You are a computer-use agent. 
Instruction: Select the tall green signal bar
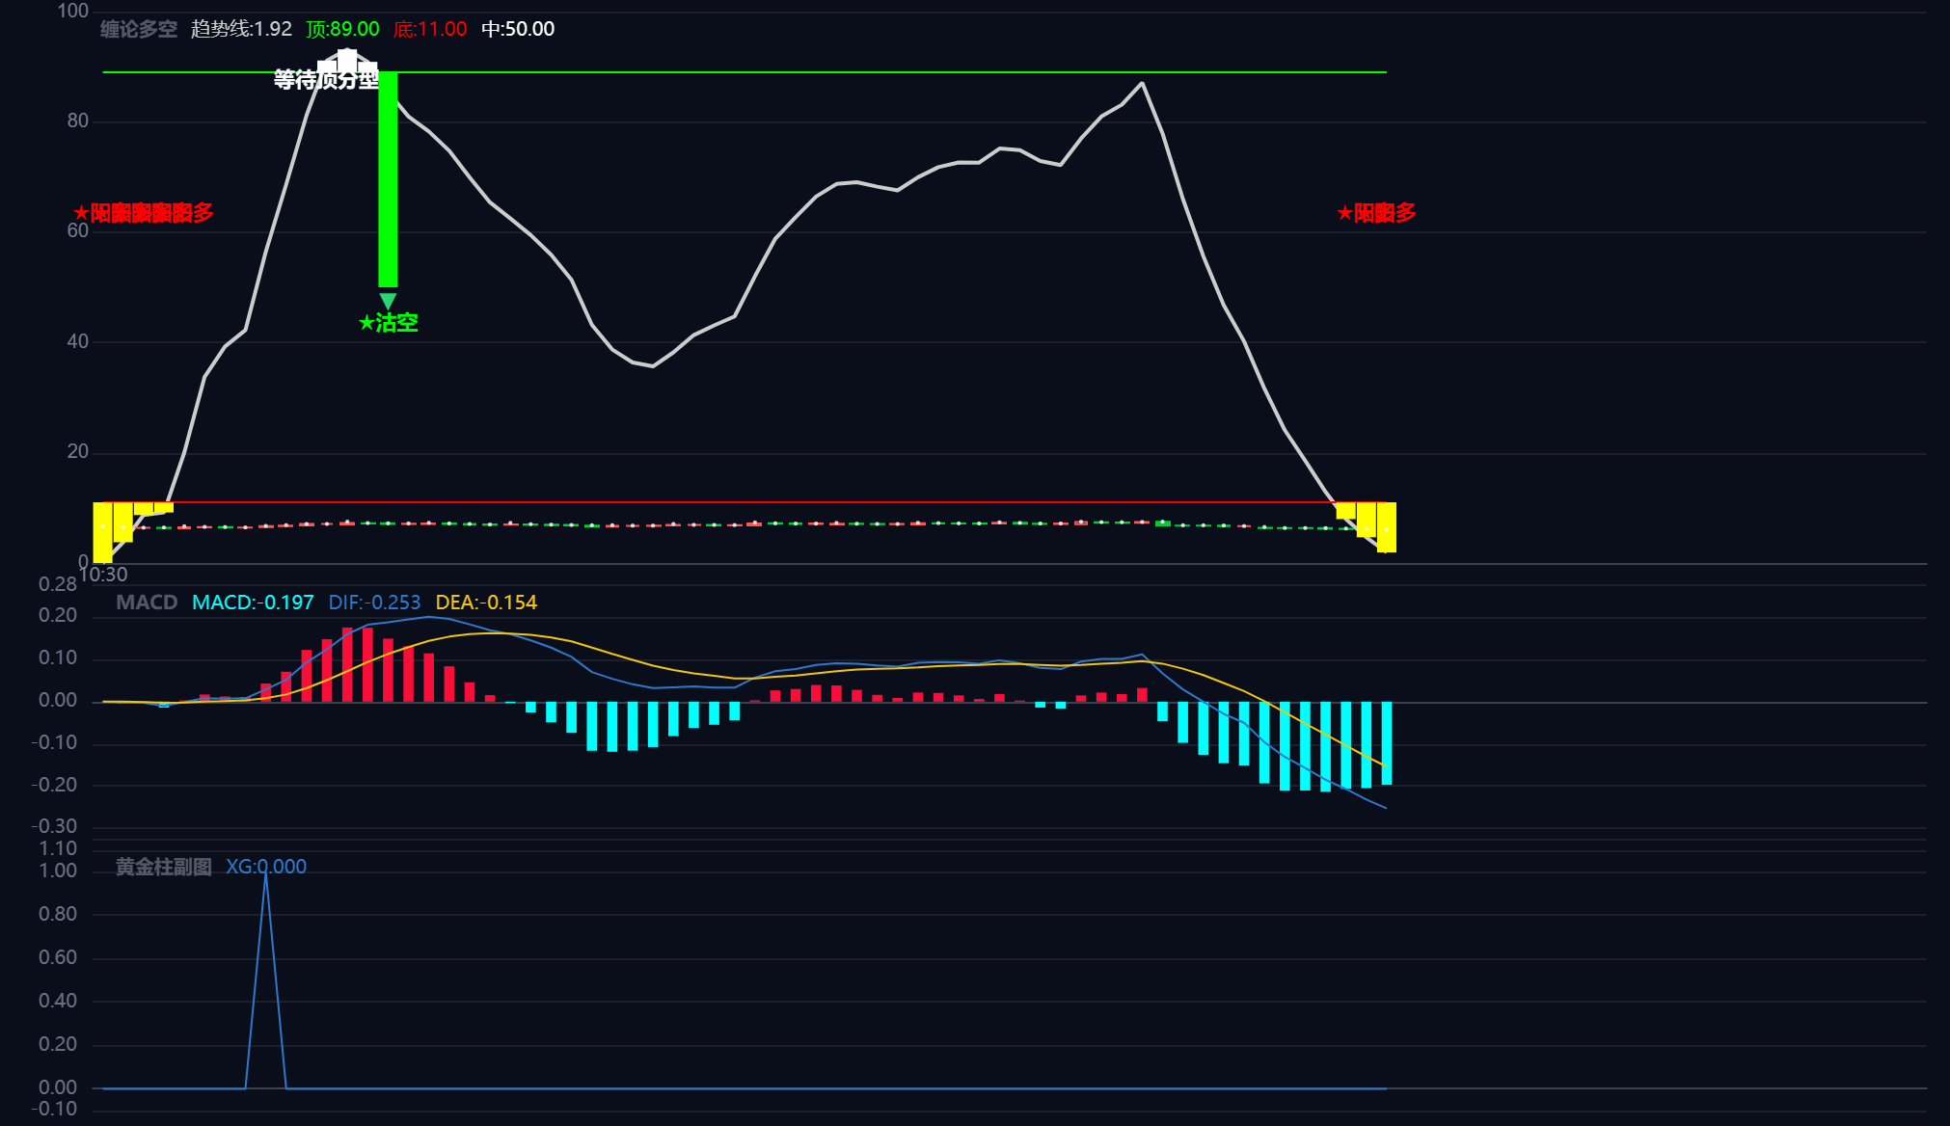pos(388,179)
